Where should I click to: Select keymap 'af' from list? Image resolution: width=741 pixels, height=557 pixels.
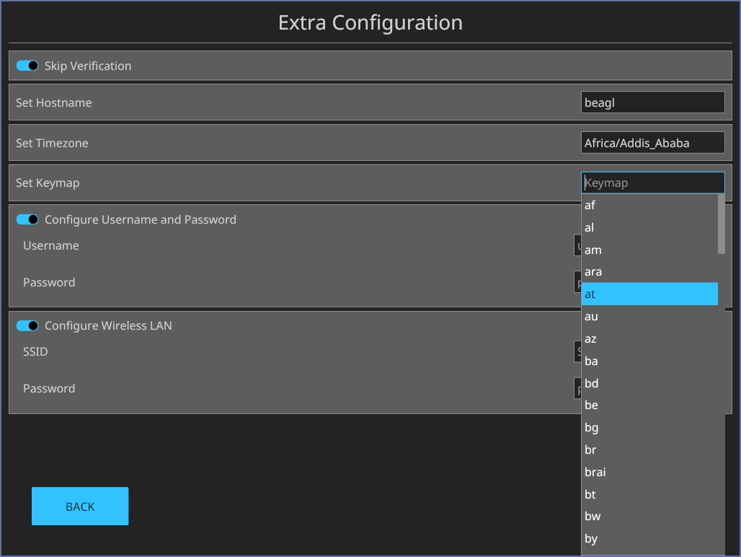click(x=649, y=205)
